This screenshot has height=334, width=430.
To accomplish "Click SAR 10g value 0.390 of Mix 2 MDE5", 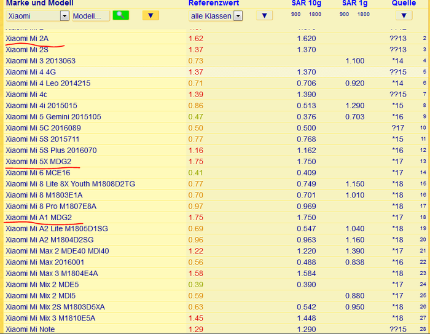I will pos(307,285).
